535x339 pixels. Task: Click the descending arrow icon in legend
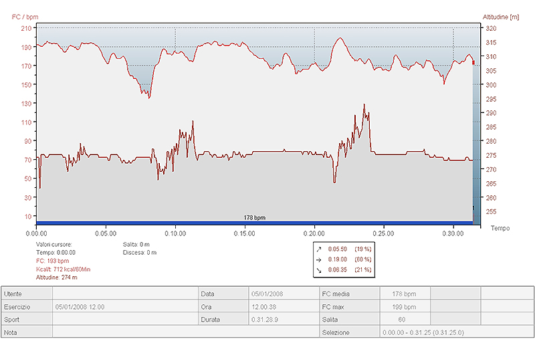pos(318,269)
